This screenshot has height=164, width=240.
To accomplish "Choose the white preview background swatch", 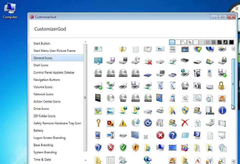I will (x=178, y=42).
